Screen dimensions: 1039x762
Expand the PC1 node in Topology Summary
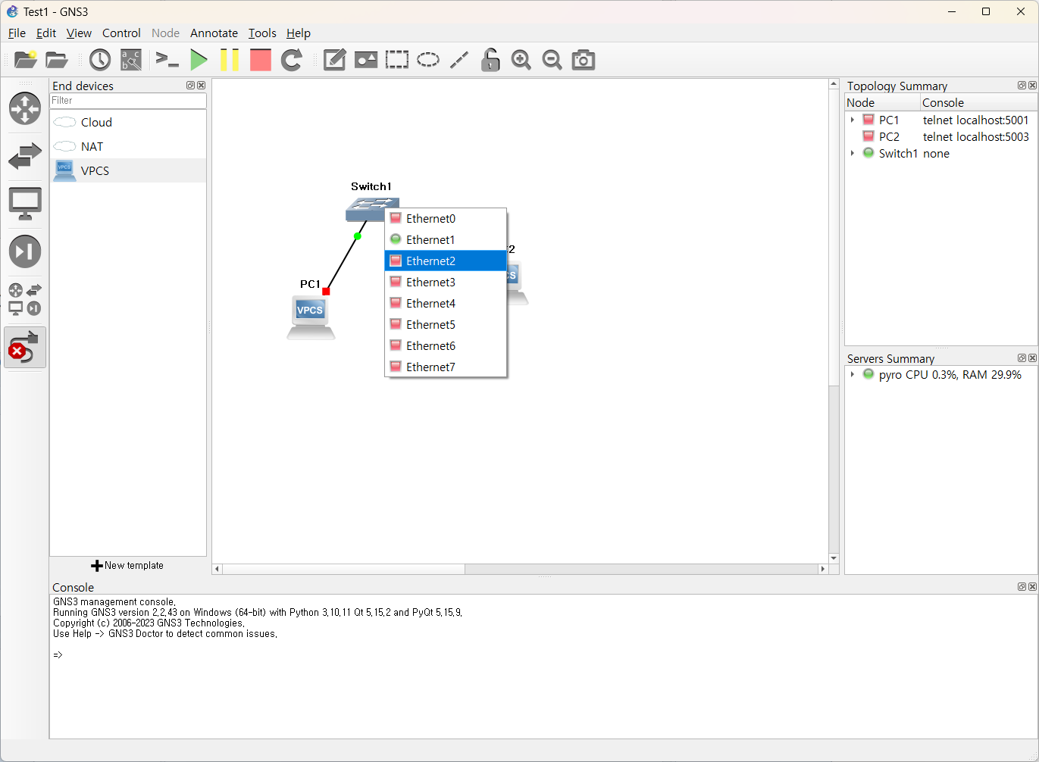point(853,120)
